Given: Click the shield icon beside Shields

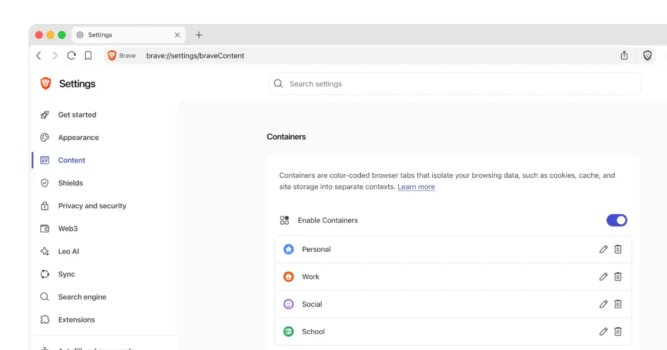Looking at the screenshot, I should 45,183.
